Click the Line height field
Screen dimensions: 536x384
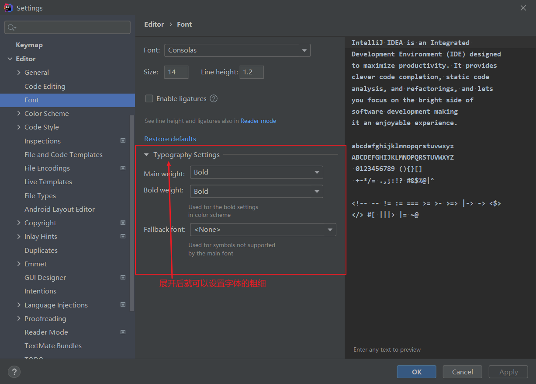tap(252, 72)
